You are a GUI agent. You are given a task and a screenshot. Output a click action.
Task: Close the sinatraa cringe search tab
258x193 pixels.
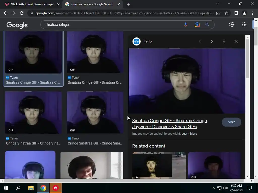(119, 4)
